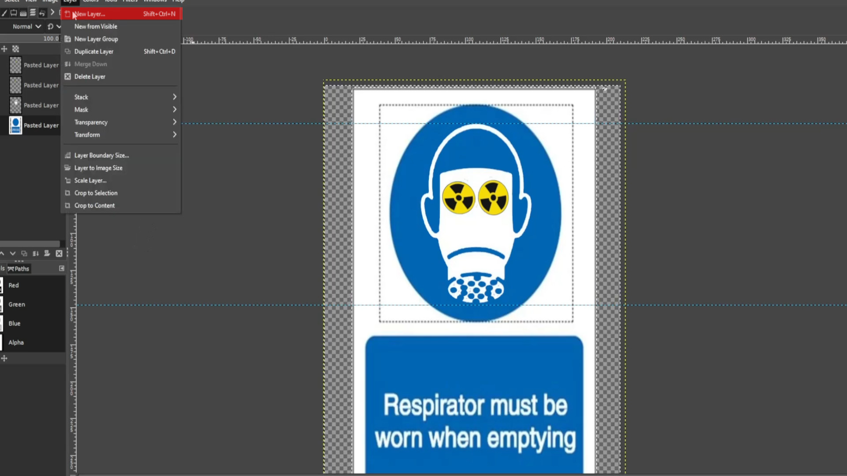Open the brushes tab icon
The width and height of the screenshot is (847, 476).
tap(23, 13)
